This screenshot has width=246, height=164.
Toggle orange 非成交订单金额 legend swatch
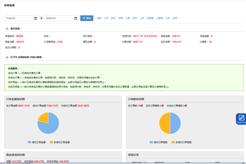51,142
